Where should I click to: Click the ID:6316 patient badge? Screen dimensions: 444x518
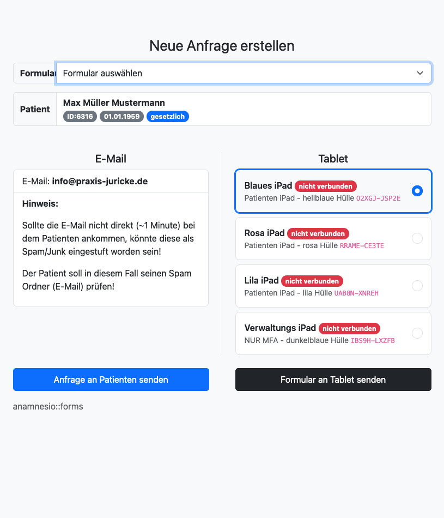tap(80, 116)
